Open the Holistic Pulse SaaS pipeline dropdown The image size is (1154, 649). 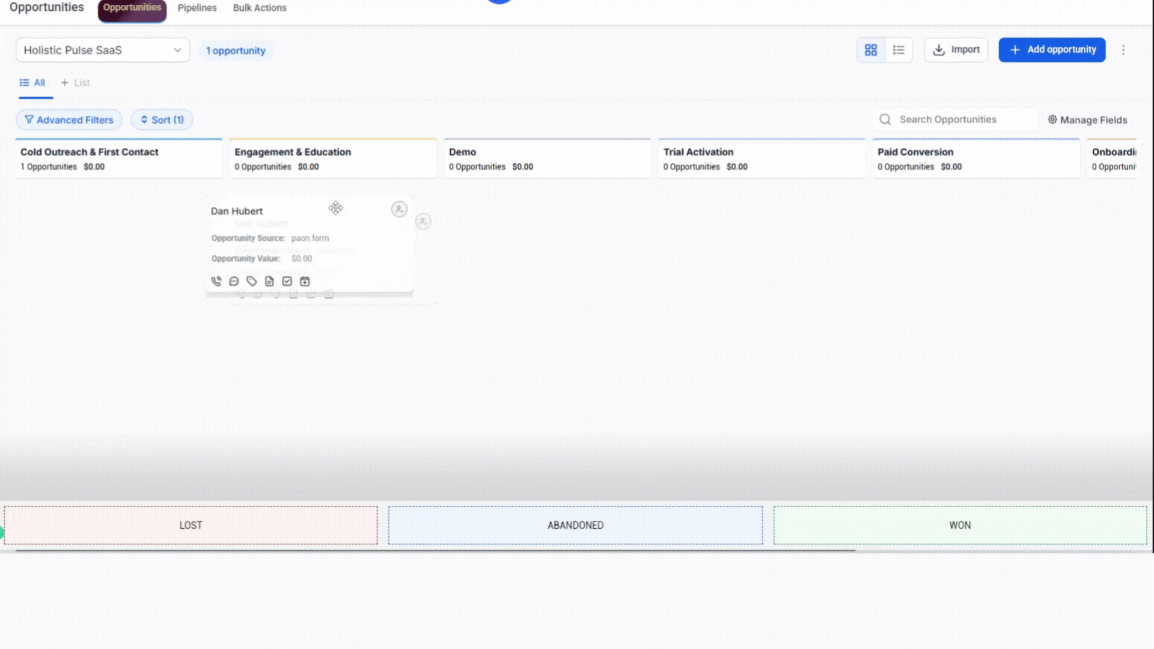(103, 50)
